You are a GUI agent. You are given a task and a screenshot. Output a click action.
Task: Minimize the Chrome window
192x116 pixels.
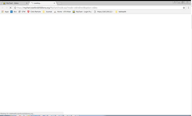click(x=179, y=2)
